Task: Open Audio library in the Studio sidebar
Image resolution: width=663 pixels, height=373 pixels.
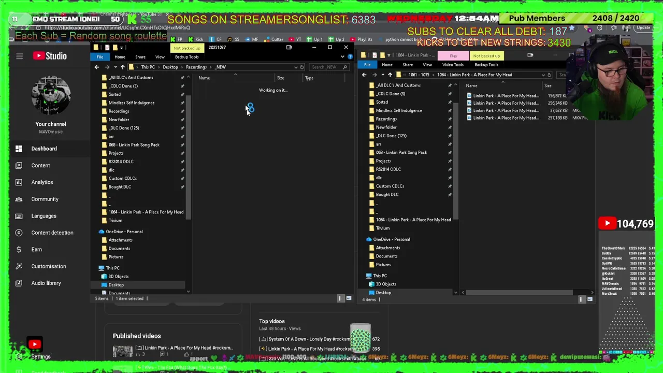Action: [46, 283]
